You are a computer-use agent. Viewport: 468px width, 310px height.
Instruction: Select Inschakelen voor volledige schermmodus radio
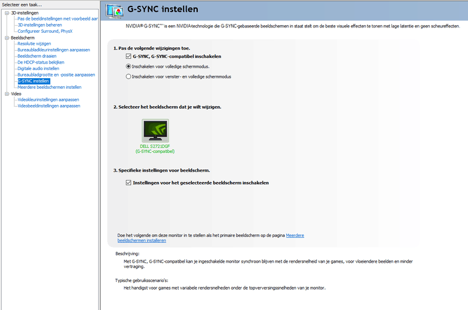pos(128,67)
